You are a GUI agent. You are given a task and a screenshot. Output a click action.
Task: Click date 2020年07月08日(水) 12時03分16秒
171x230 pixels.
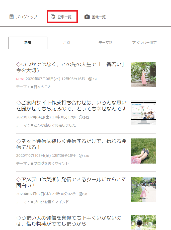point(55,79)
